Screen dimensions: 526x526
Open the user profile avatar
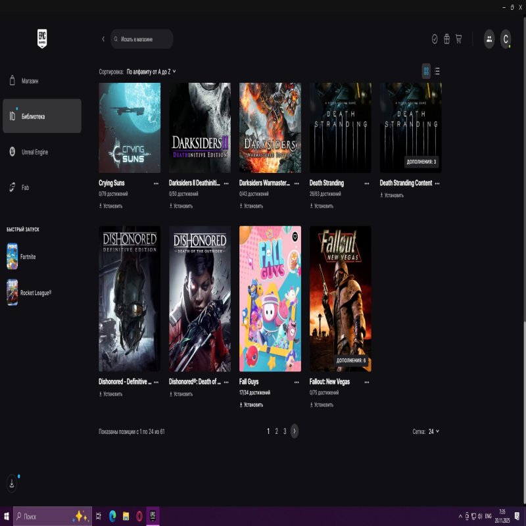pyautogui.click(x=506, y=39)
